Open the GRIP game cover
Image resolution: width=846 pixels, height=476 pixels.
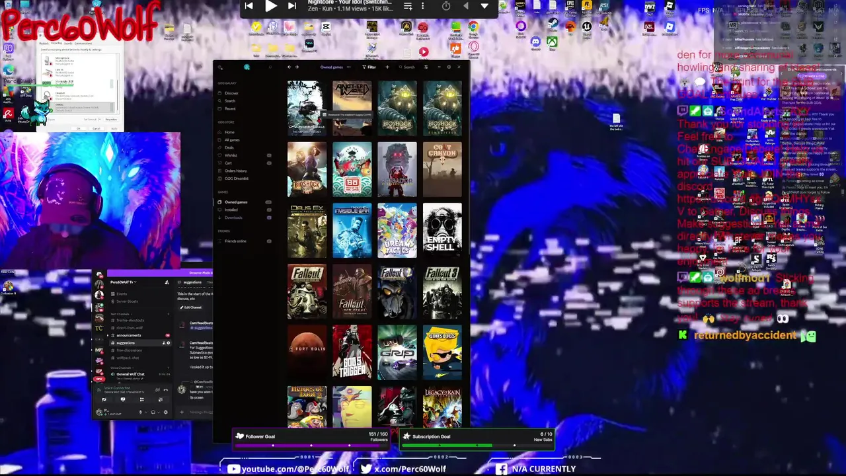397,352
